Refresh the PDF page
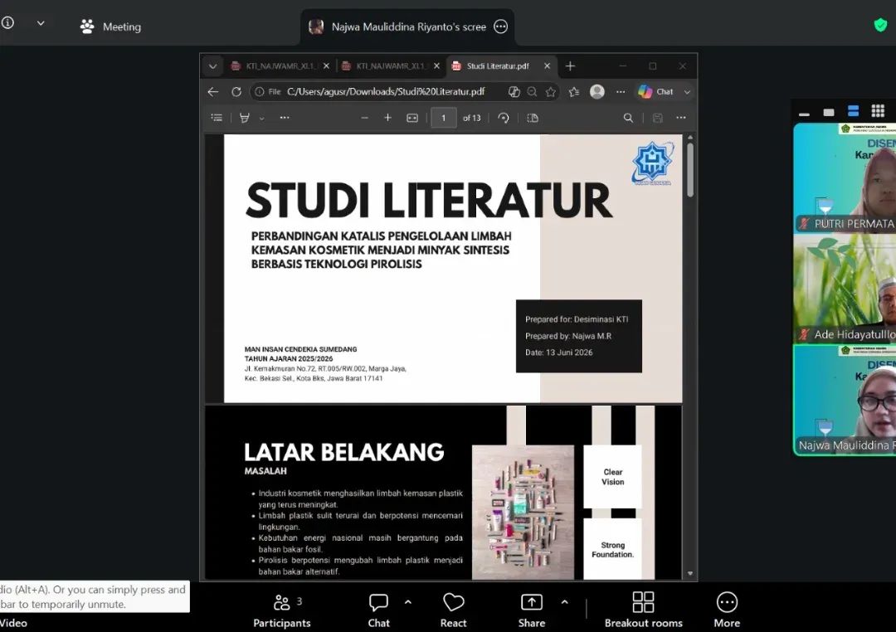This screenshot has width=896, height=632. 236,91
